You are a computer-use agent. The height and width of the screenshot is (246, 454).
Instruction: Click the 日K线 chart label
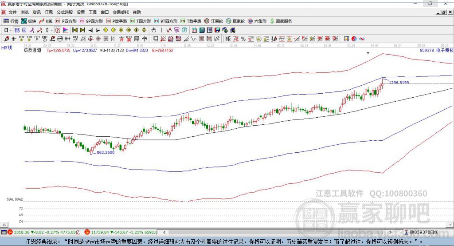click(7, 48)
